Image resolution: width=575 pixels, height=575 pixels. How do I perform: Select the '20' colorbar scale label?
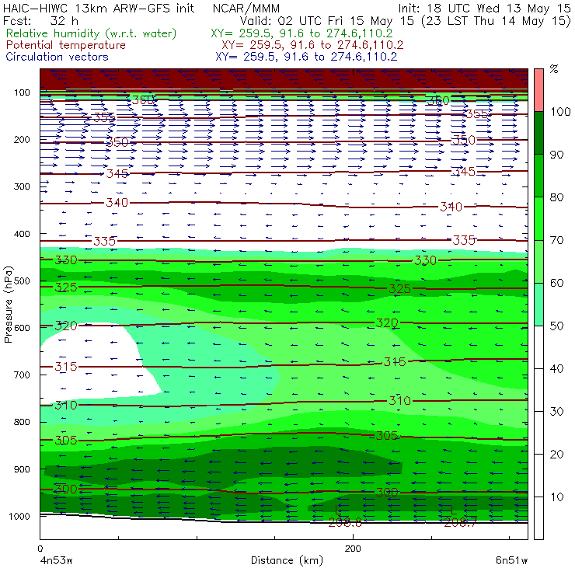556,455
